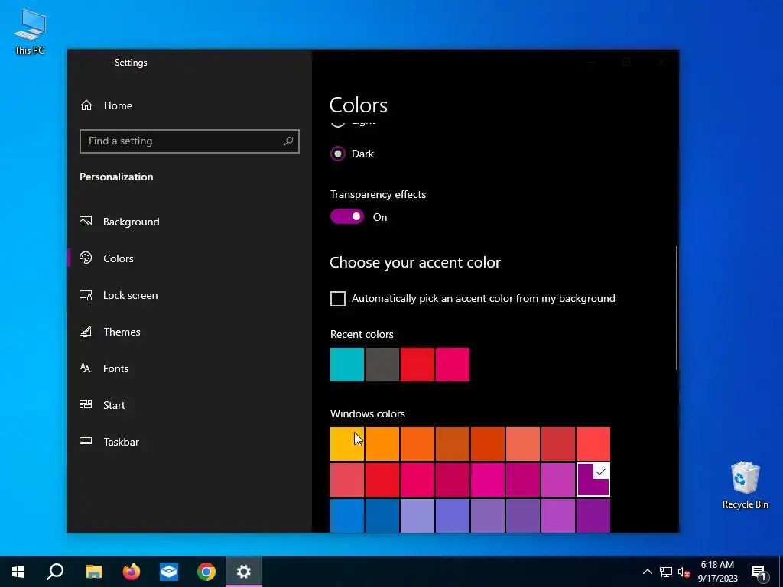Screen dimensions: 783x587
Task: Open taskbar Search
Action: 55,572
